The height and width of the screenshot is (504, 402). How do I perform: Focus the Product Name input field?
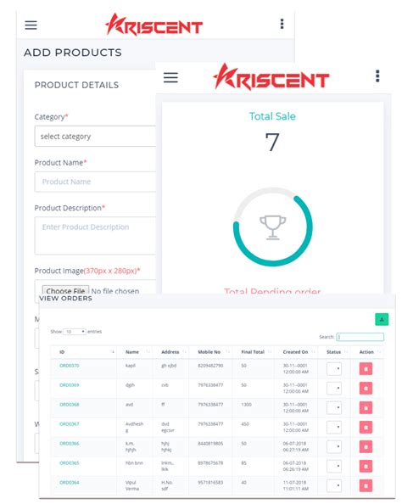pyautogui.click(x=95, y=182)
